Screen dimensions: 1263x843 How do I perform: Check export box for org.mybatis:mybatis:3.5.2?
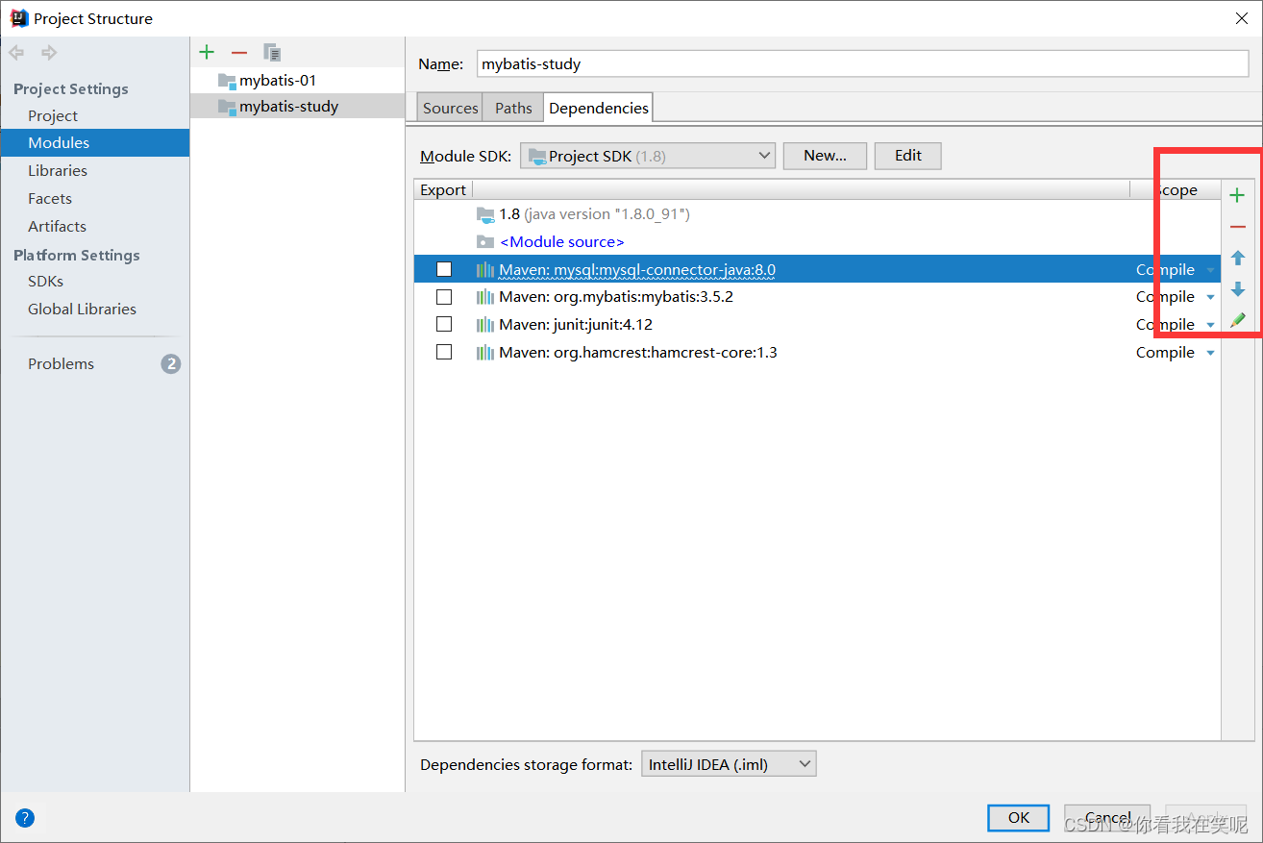coord(444,297)
